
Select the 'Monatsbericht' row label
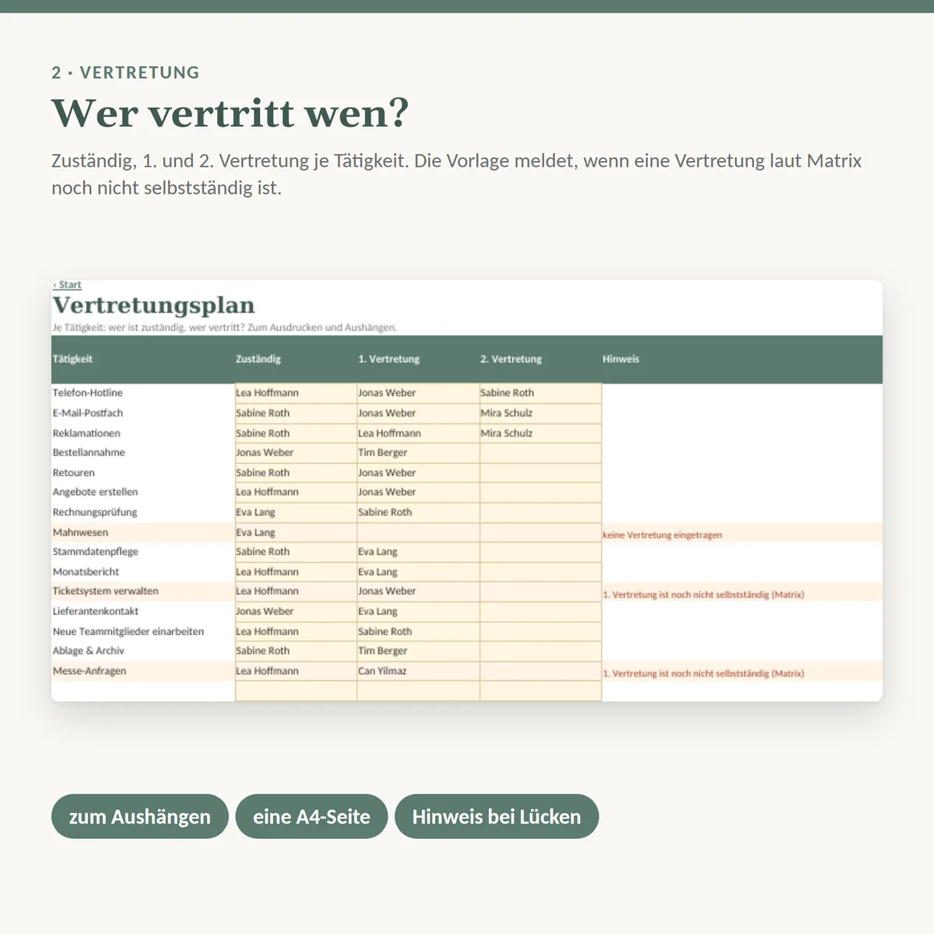point(86,571)
